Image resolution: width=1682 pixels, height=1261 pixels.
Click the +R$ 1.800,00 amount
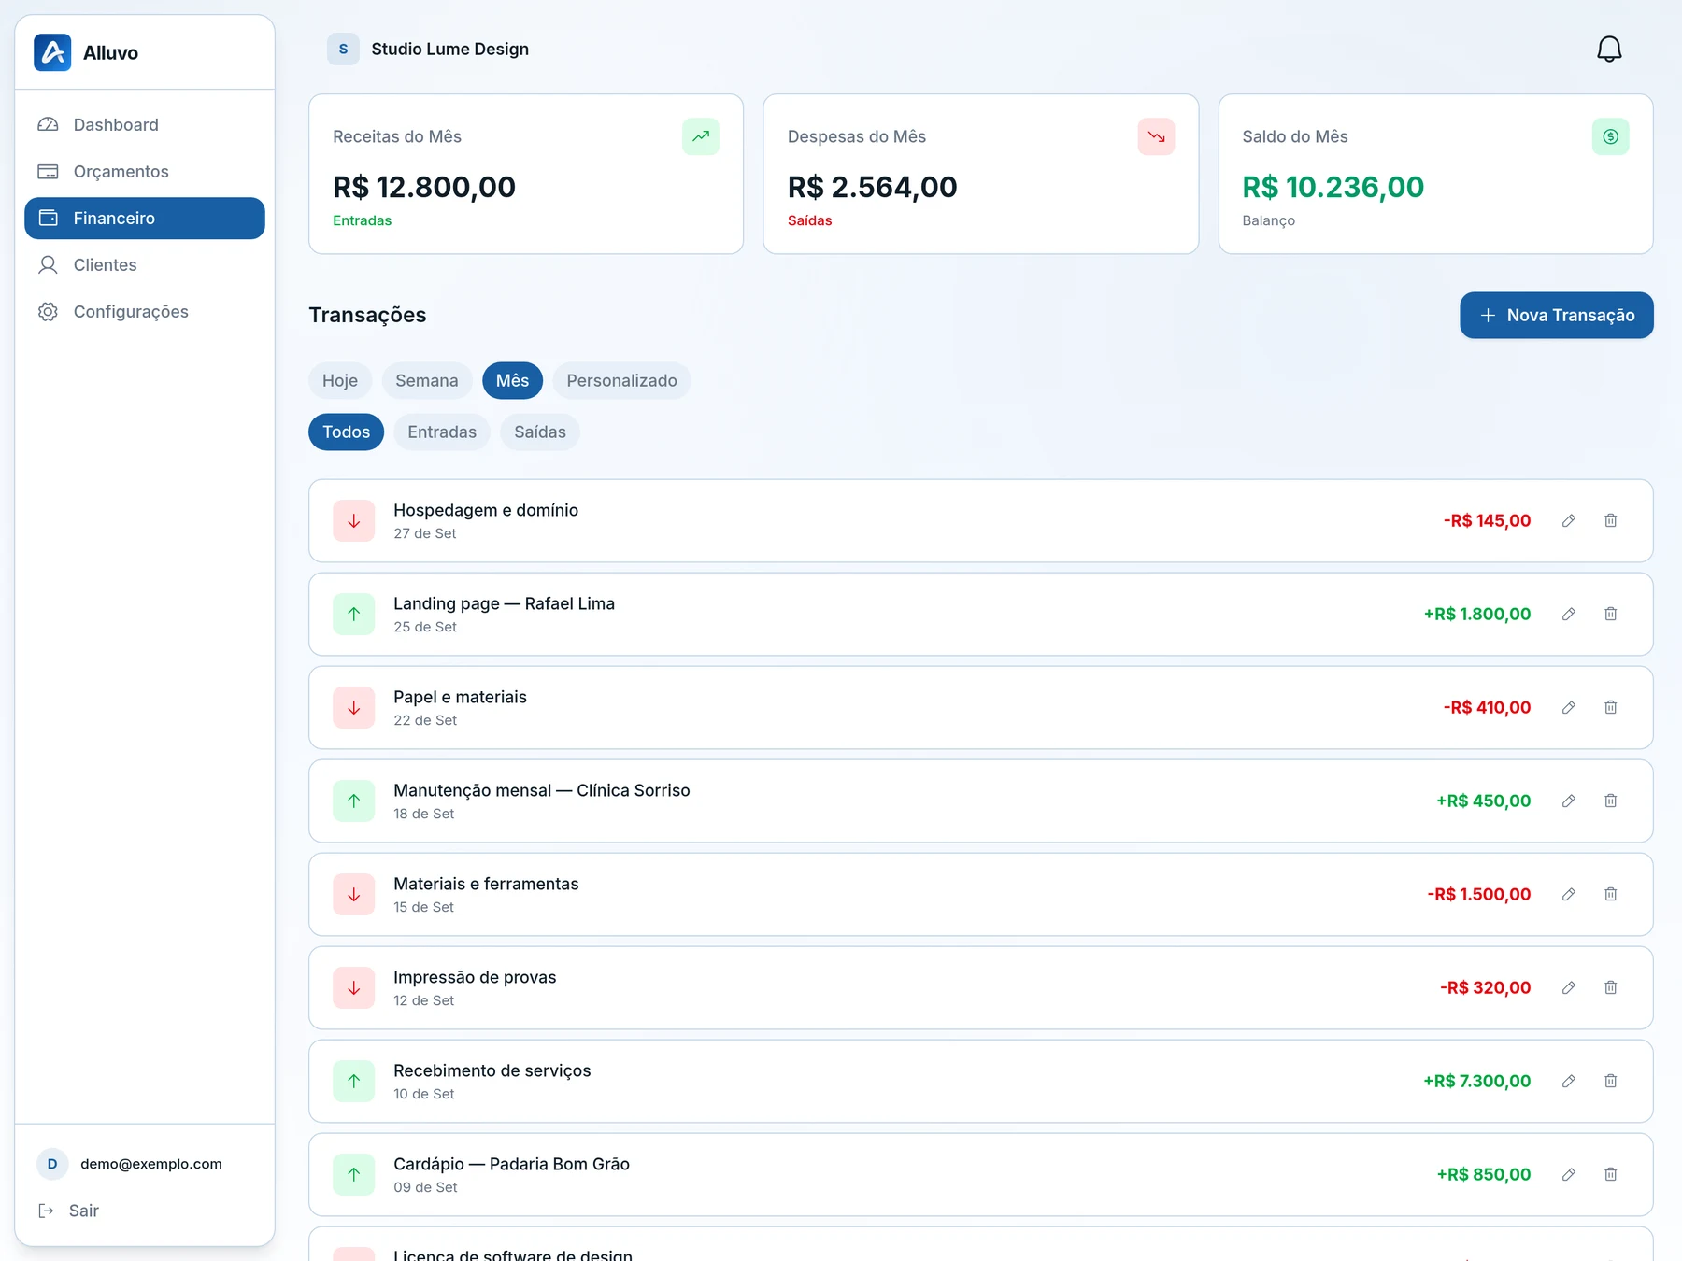click(x=1477, y=615)
